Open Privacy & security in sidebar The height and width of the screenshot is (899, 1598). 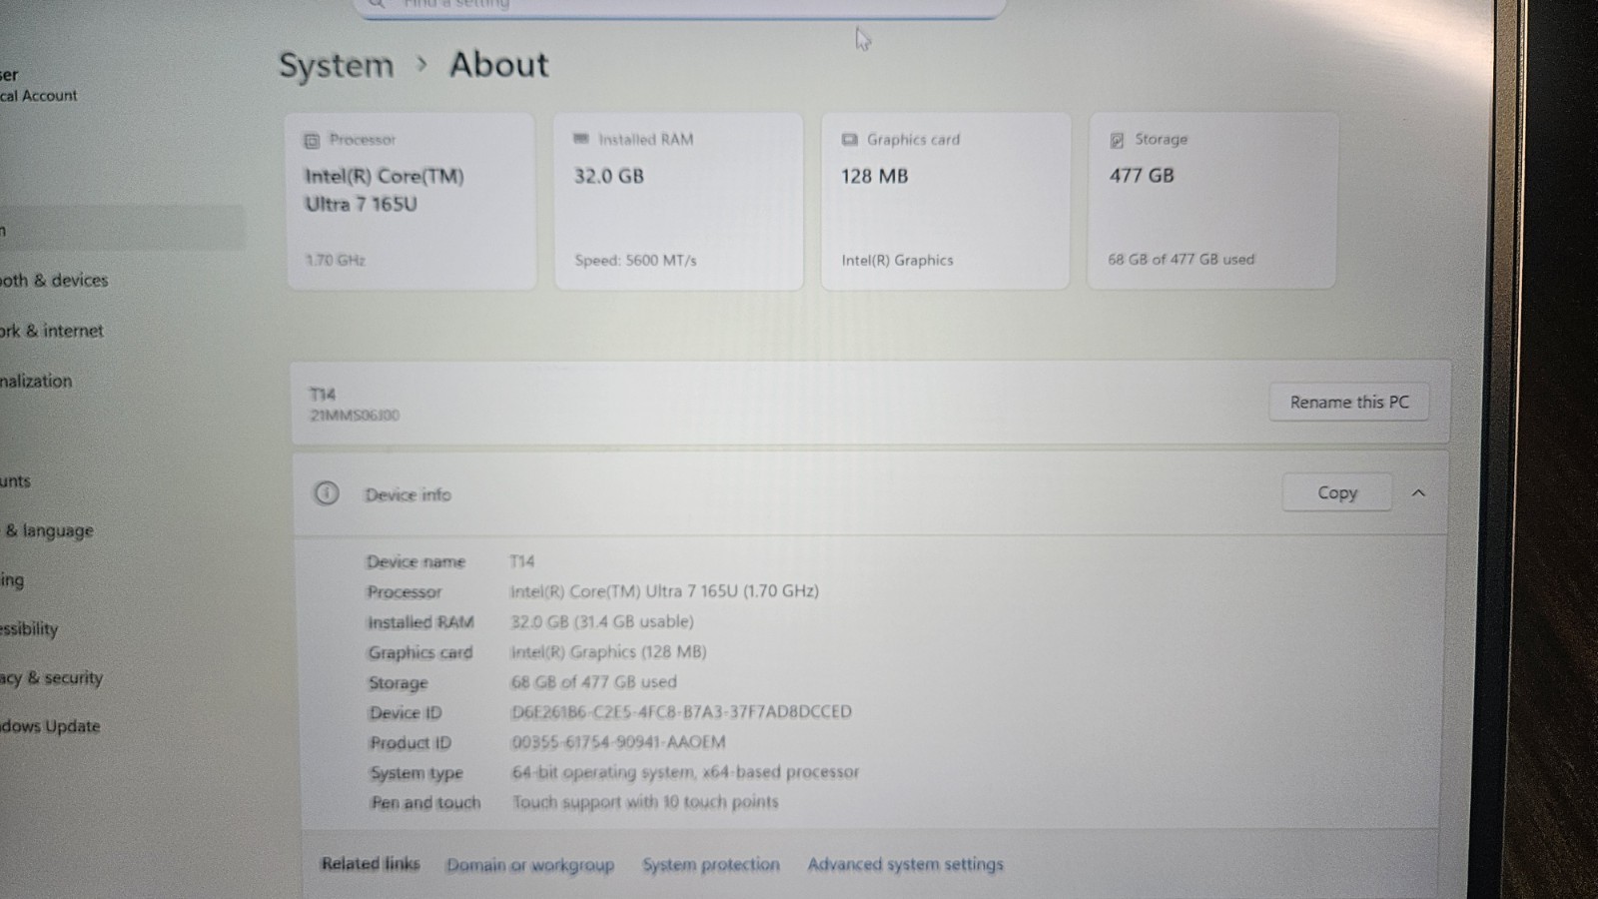tap(52, 678)
